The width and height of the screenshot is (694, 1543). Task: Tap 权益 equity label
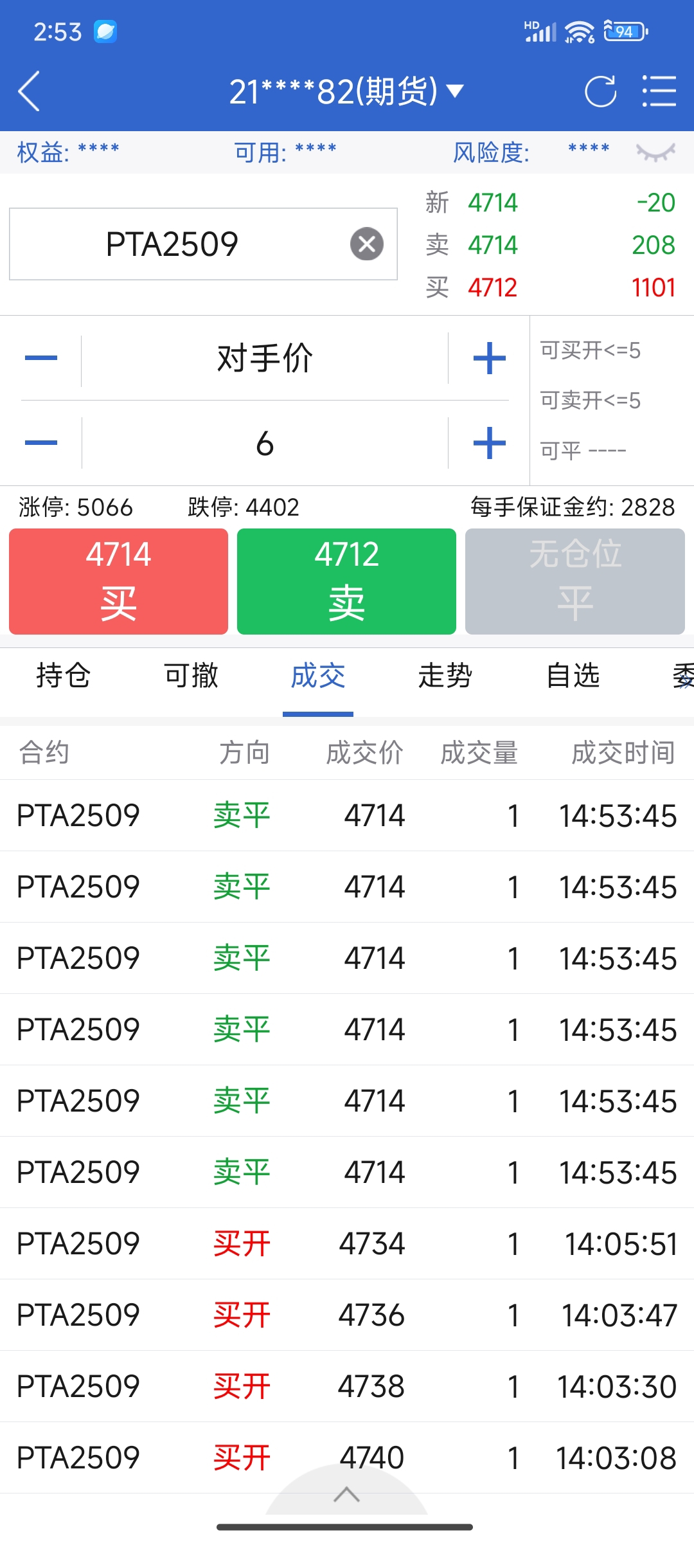pos(68,152)
